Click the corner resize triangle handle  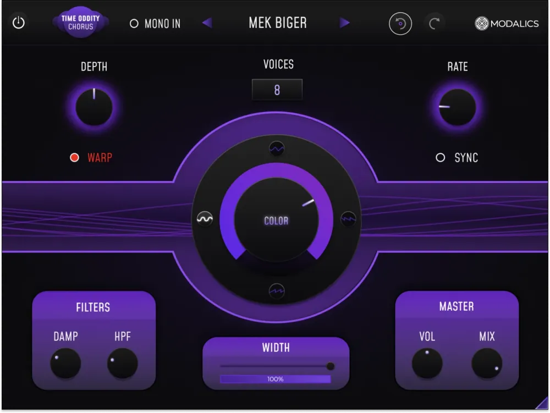(x=543, y=404)
